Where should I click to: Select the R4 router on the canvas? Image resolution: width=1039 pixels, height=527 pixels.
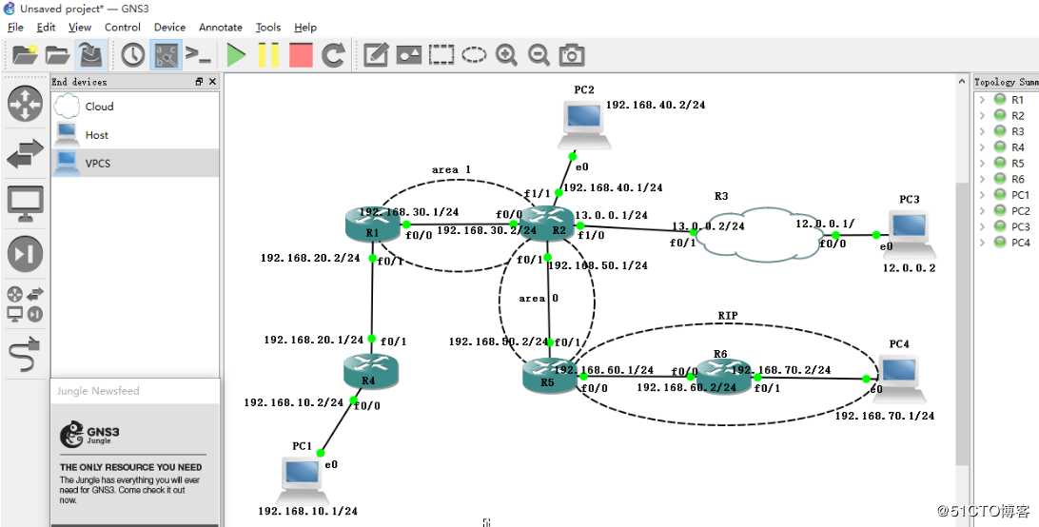pos(370,372)
